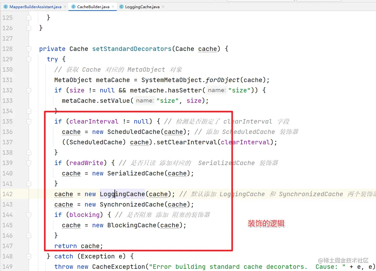Click clearInterval in the line 135 condition

click(x=94, y=121)
